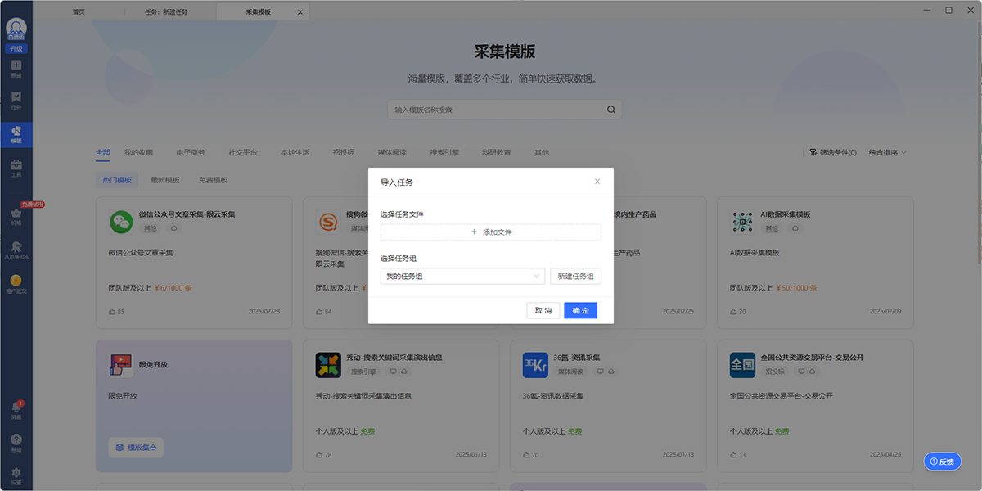This screenshot has width=982, height=491.
Task: Select the 其他 category tab
Action: click(x=542, y=153)
